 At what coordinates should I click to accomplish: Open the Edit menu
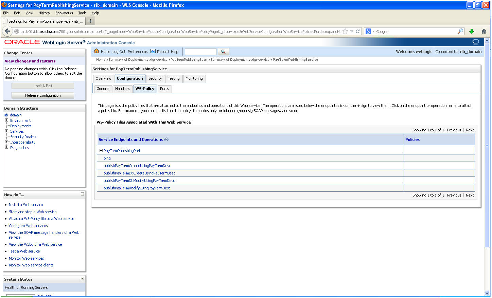point(17,13)
